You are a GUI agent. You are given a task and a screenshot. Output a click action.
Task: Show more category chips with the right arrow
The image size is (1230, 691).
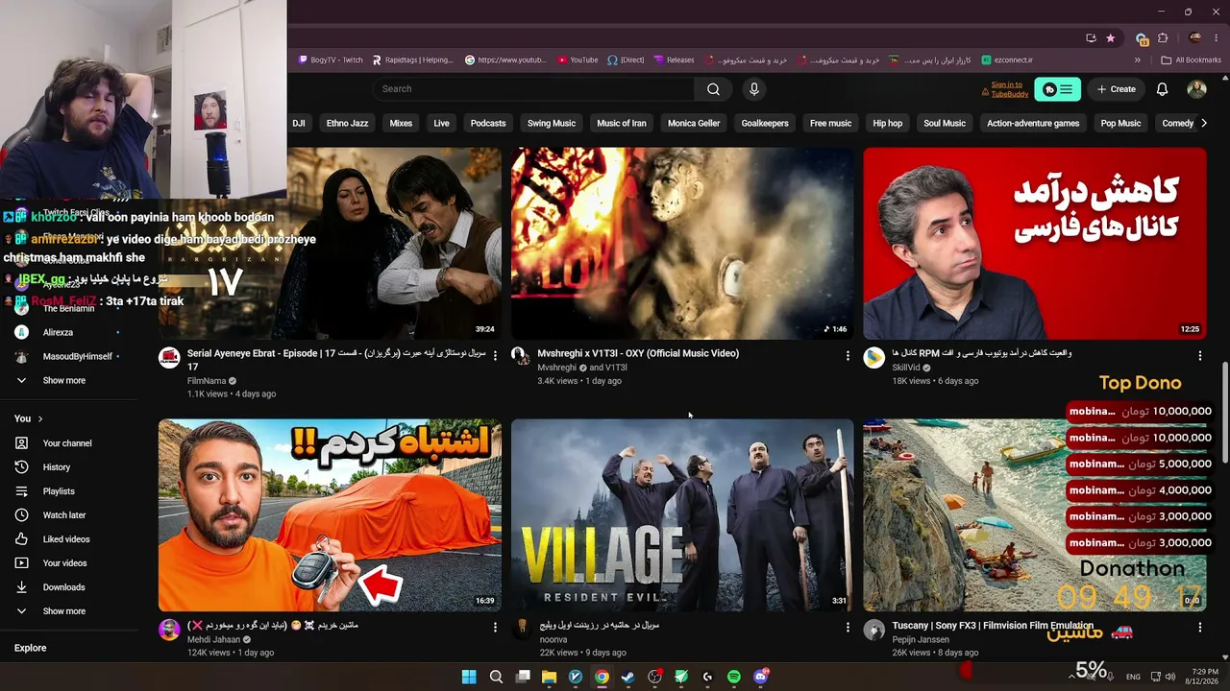(x=1204, y=123)
